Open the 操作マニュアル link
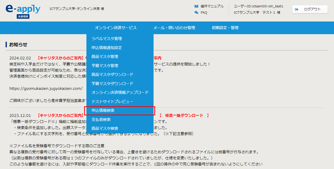 [x=212, y=6]
